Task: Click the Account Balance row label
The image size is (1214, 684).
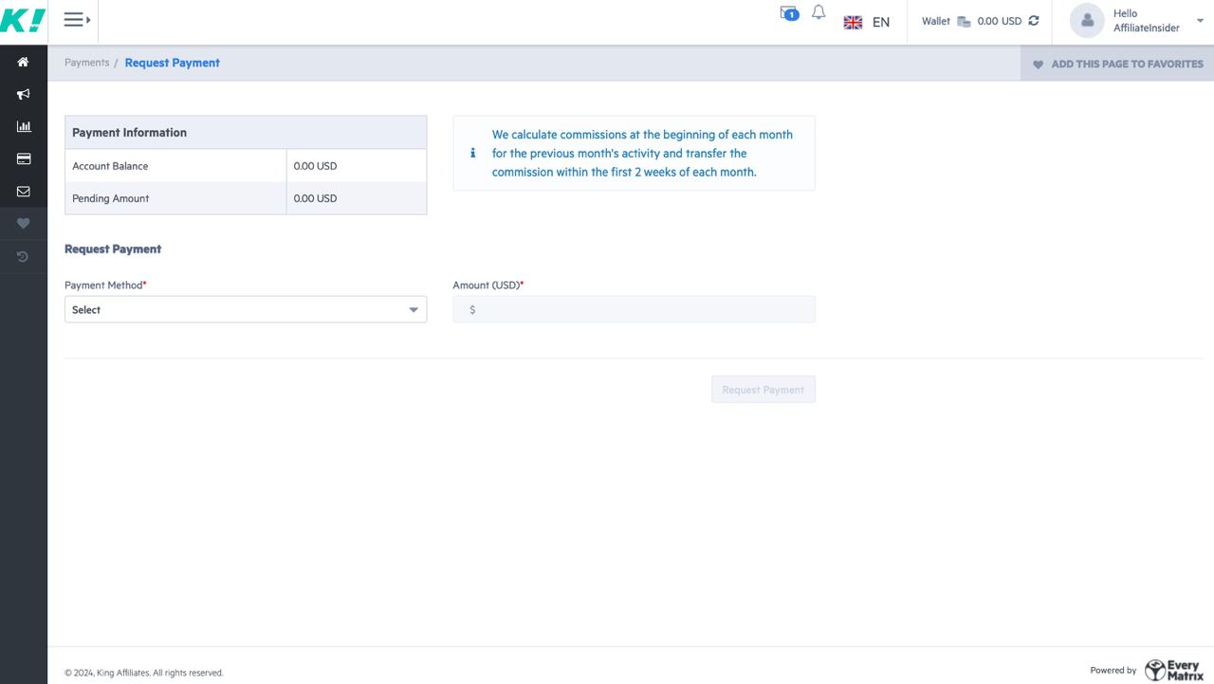Action: 110,166
